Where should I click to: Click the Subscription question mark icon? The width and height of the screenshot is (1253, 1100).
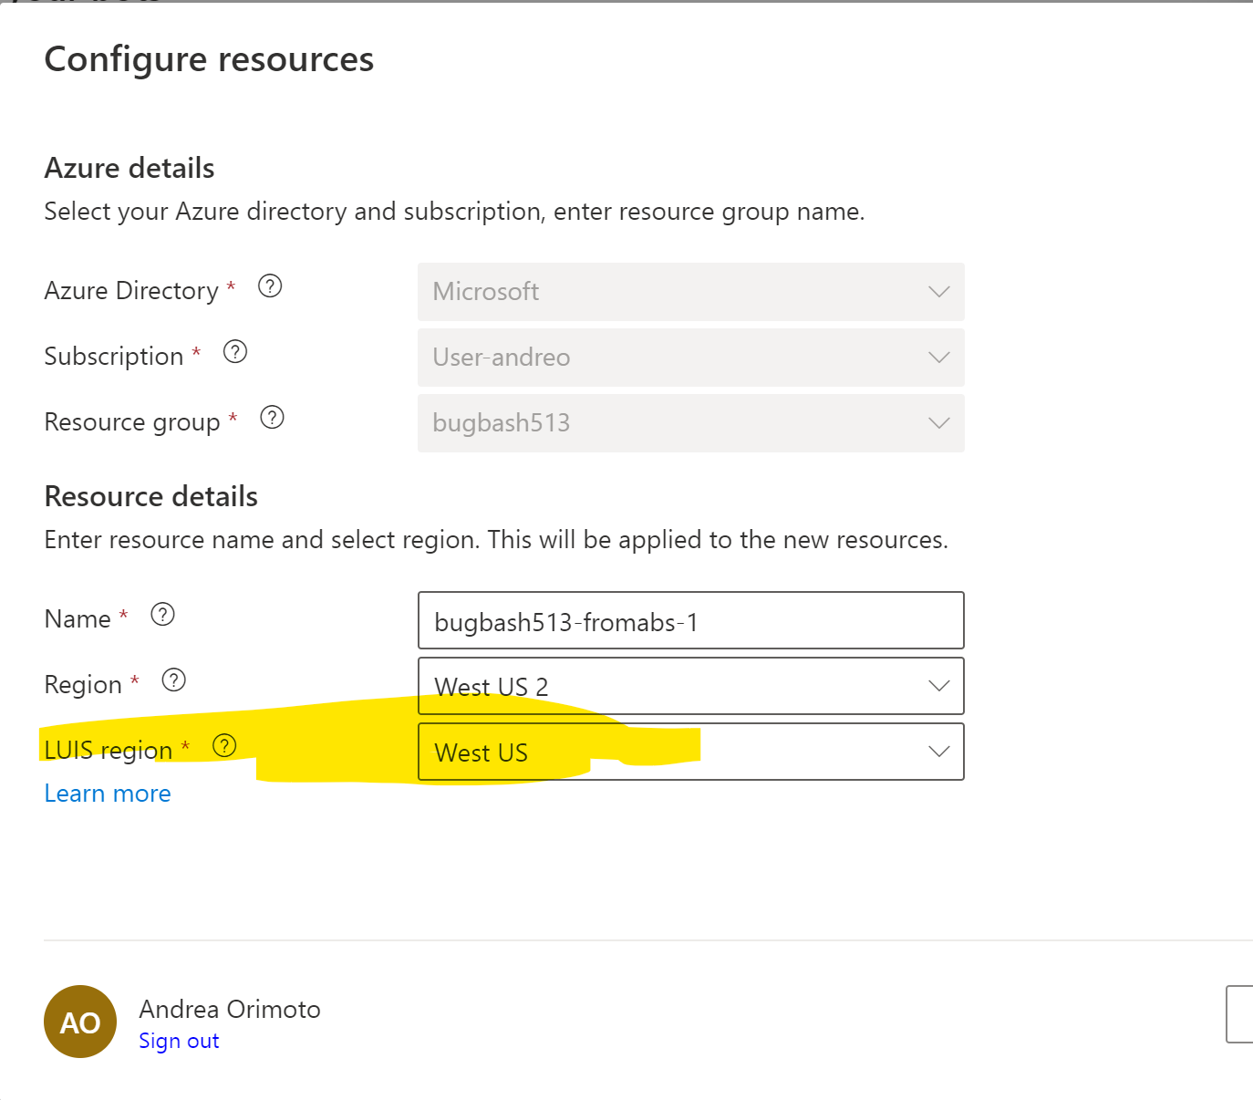234,352
